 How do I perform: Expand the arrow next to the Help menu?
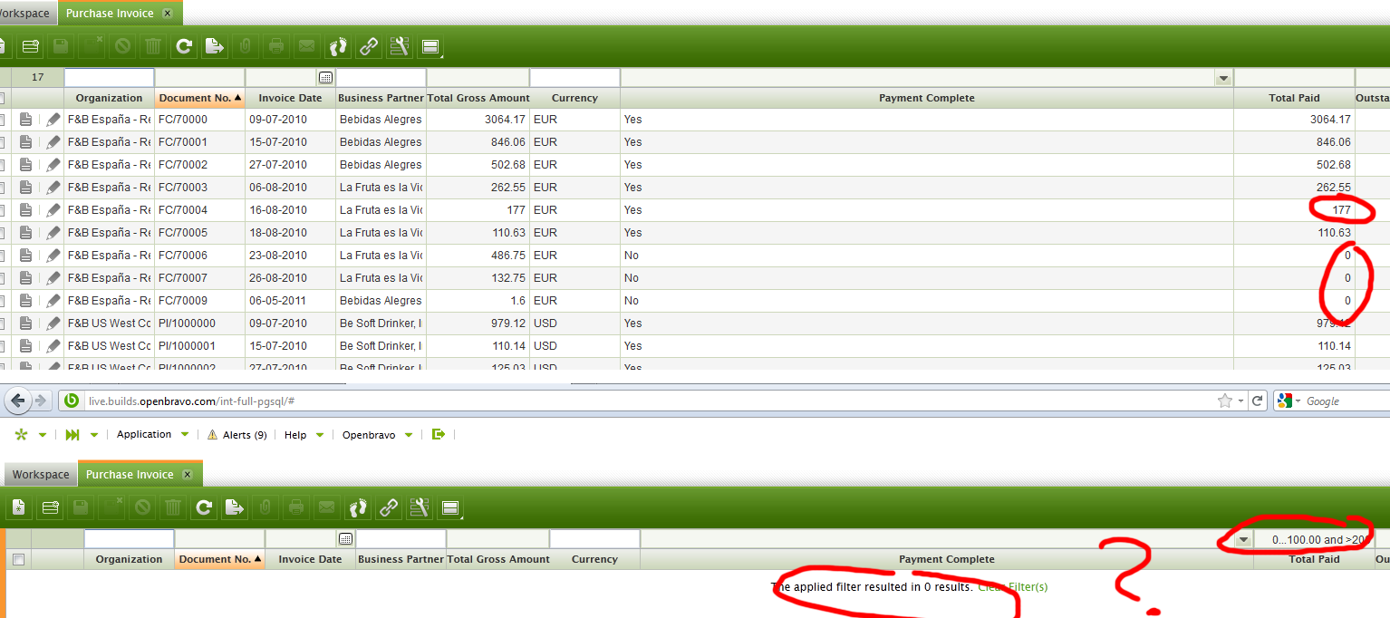(x=319, y=435)
